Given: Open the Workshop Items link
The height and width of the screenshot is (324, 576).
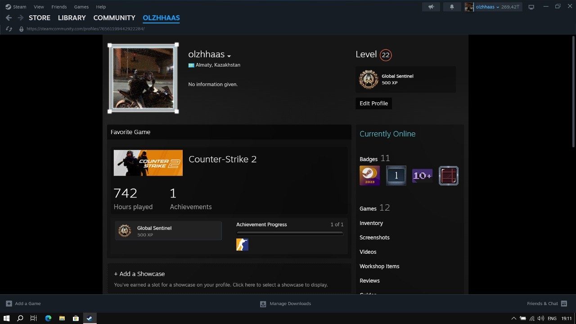Looking at the screenshot, I should (379, 266).
